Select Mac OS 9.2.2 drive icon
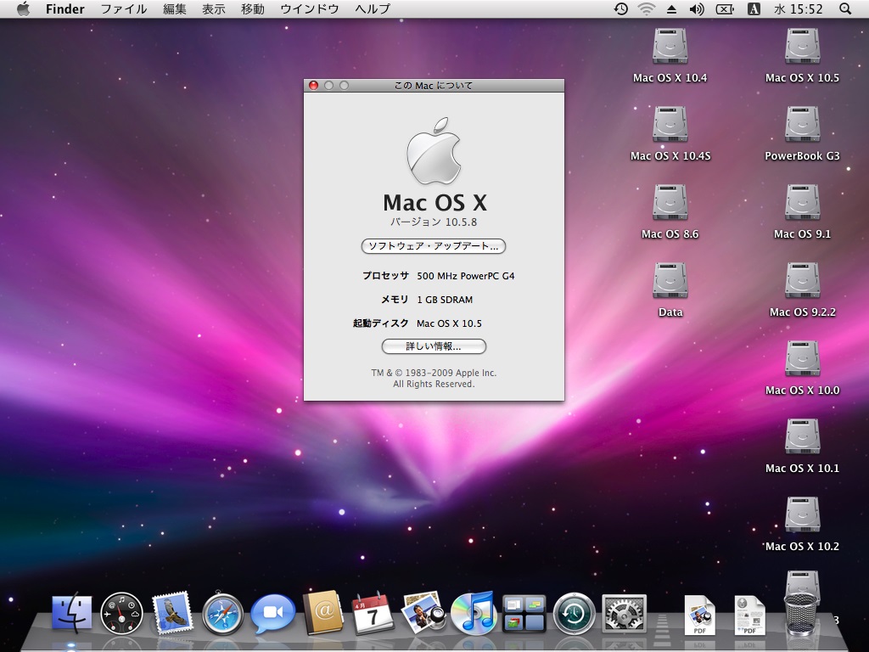 click(802, 280)
